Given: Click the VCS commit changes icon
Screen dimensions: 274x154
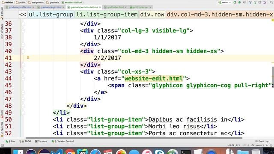Looking at the screenshot, I should point(255,2).
